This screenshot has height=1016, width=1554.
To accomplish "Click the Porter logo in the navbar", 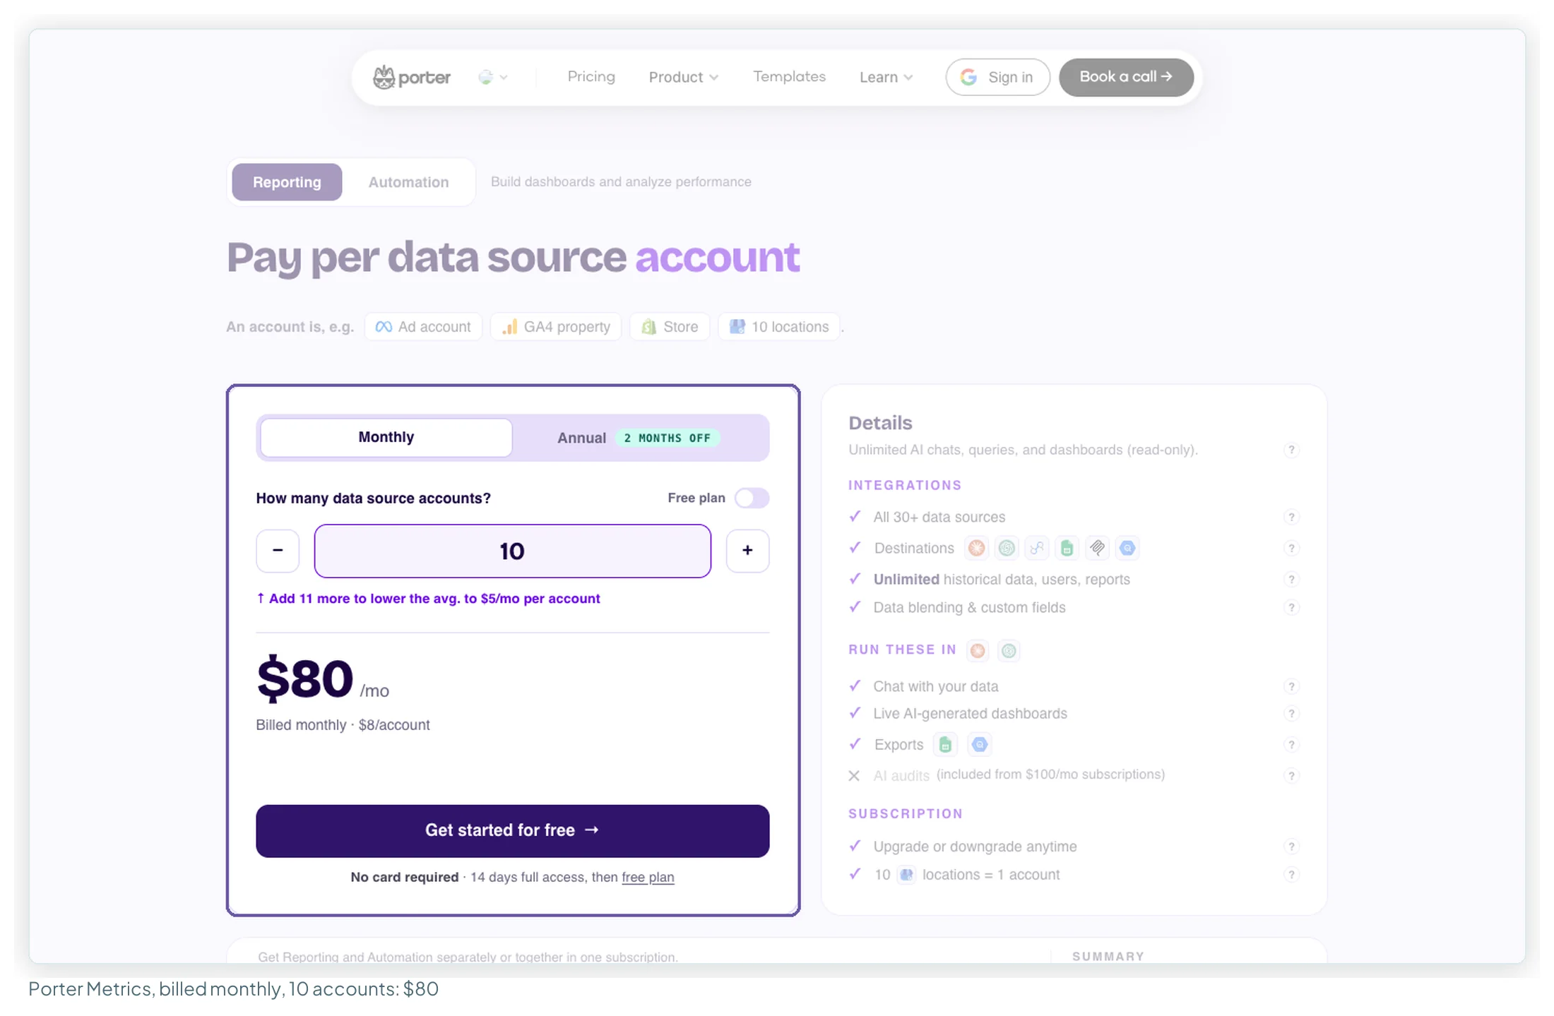I will click(412, 77).
